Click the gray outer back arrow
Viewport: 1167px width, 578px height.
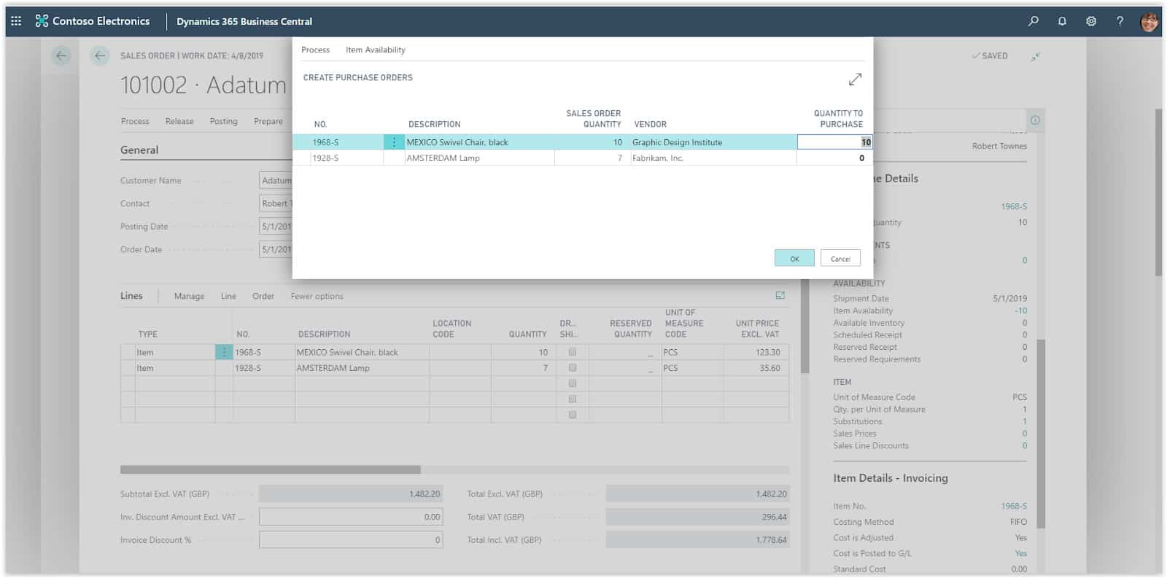(61, 55)
